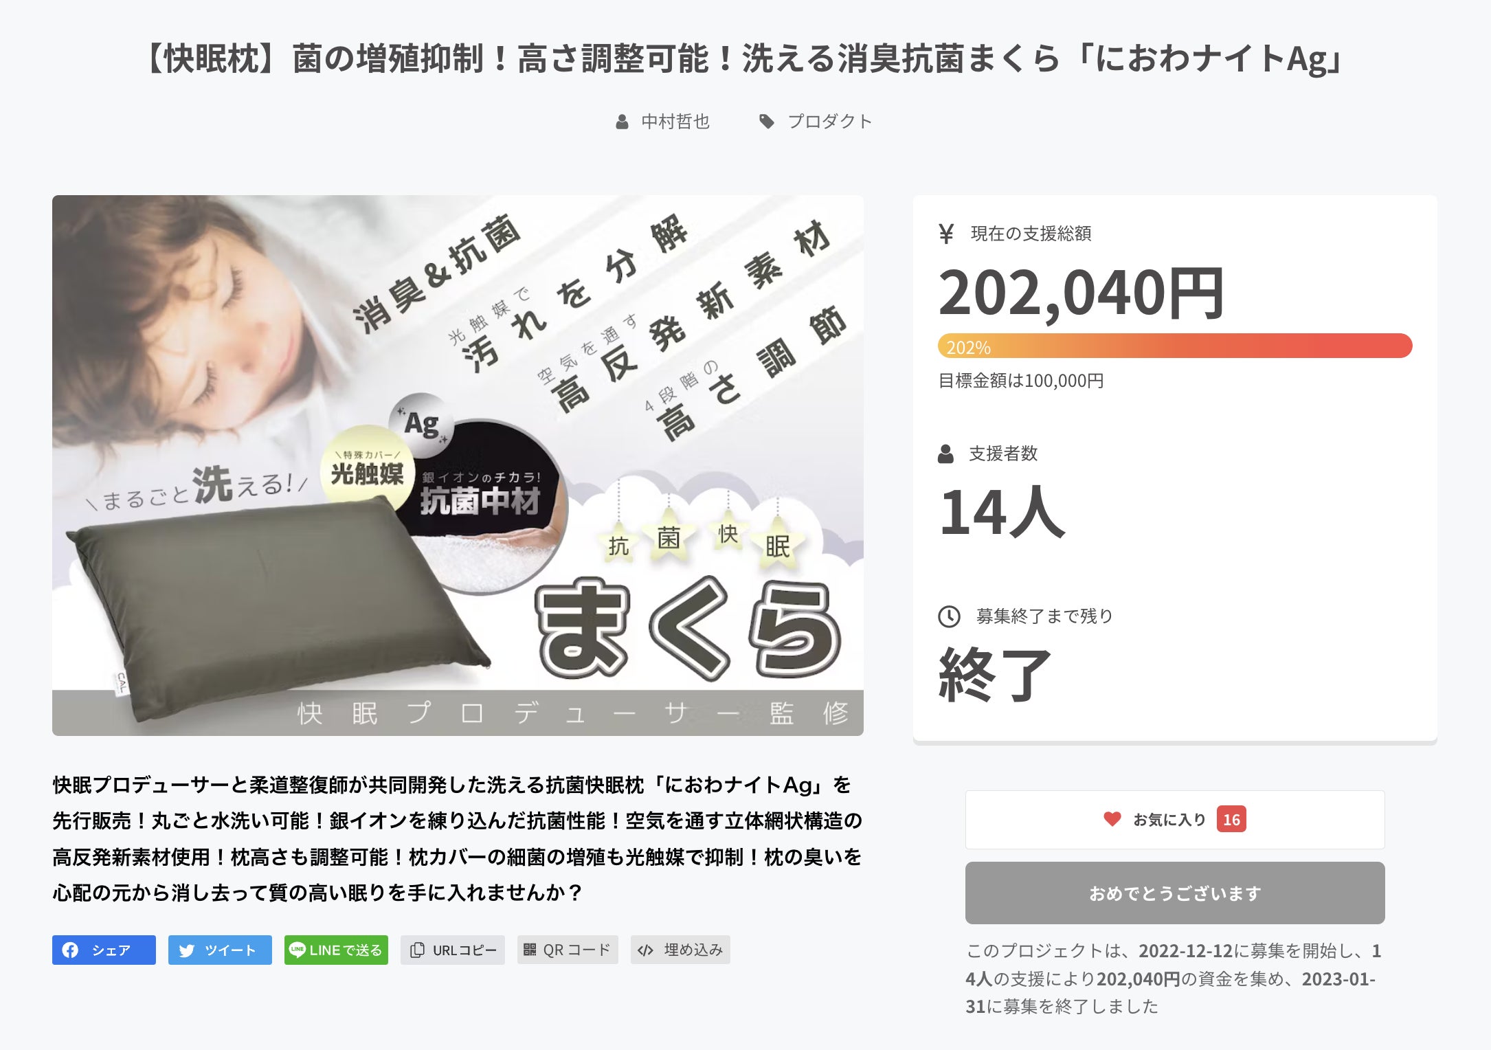Click the project title heading
Viewport: 1491px width, 1050px height.
(745, 58)
